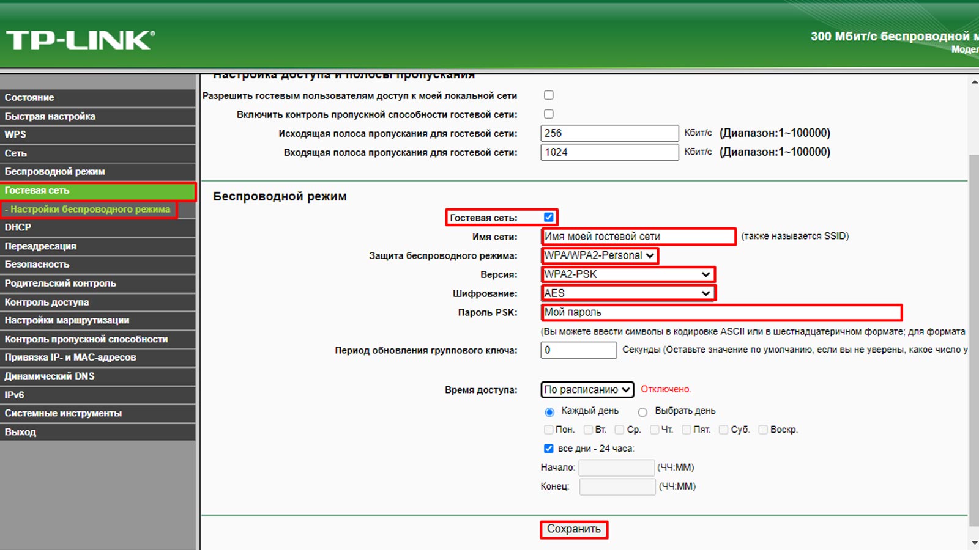Viewport: 979px width, 550px height.
Task: Toggle guest access to local network checkbox
Action: 549,95
